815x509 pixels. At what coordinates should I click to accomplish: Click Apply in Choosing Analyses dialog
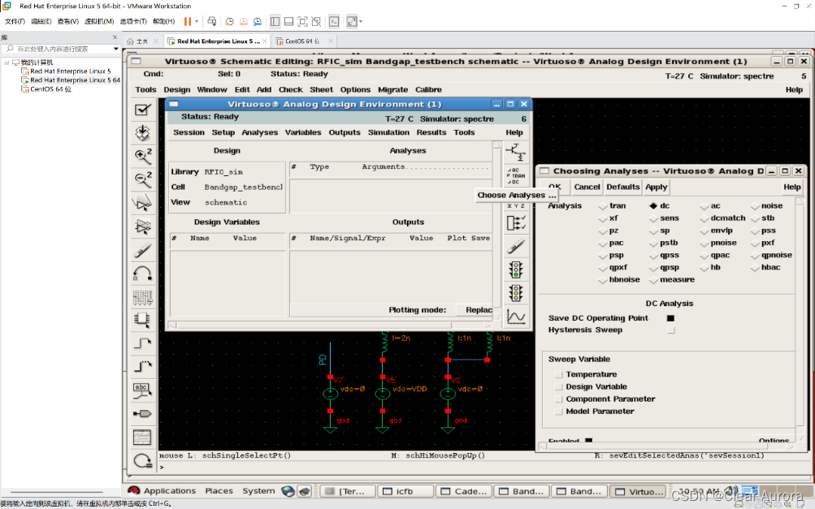[x=657, y=187]
